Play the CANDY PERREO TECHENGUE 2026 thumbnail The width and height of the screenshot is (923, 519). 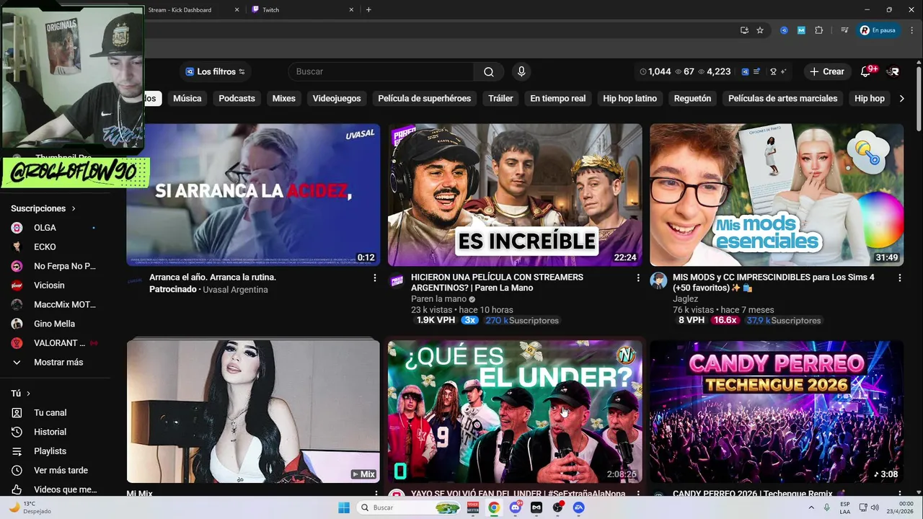[x=777, y=412]
